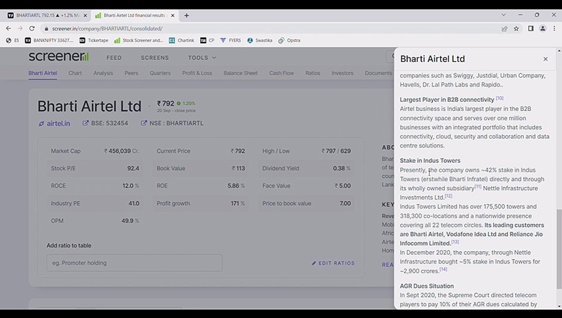Click the Dividend Yield value 0.38 %

coord(342,168)
